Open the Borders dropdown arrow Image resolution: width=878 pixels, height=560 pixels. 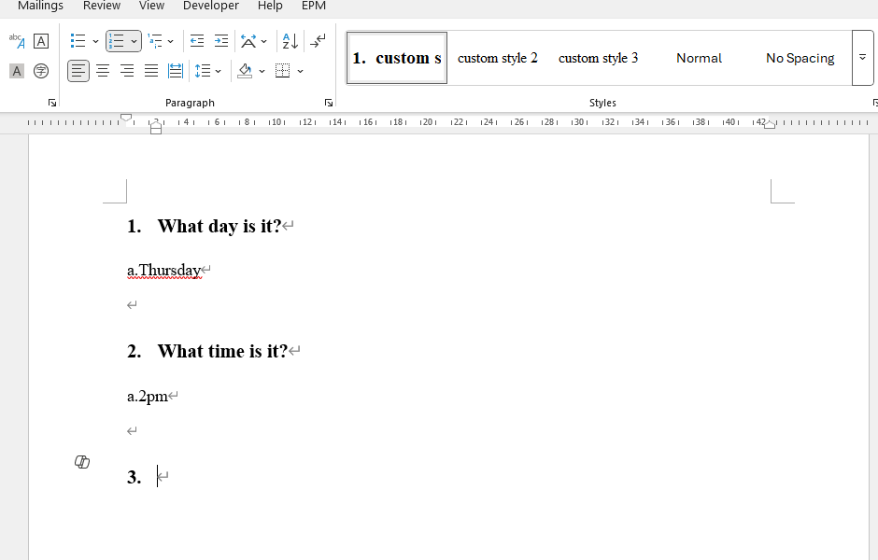coord(300,72)
